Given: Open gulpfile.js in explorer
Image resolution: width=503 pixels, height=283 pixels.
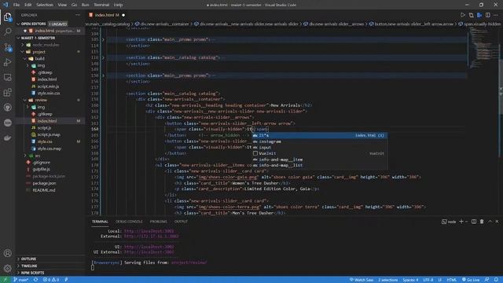Looking at the screenshot, I should coord(41,169).
